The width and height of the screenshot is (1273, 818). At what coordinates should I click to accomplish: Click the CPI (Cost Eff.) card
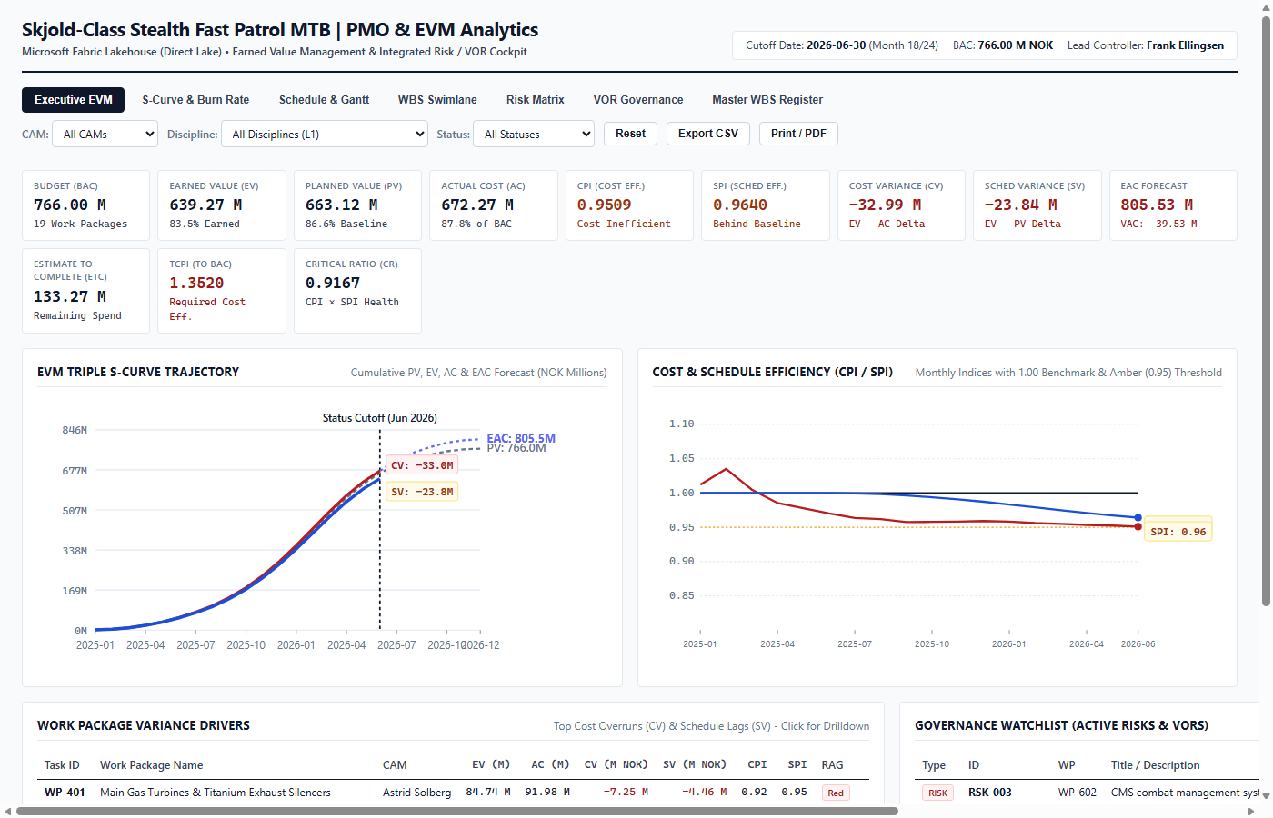pyautogui.click(x=629, y=205)
